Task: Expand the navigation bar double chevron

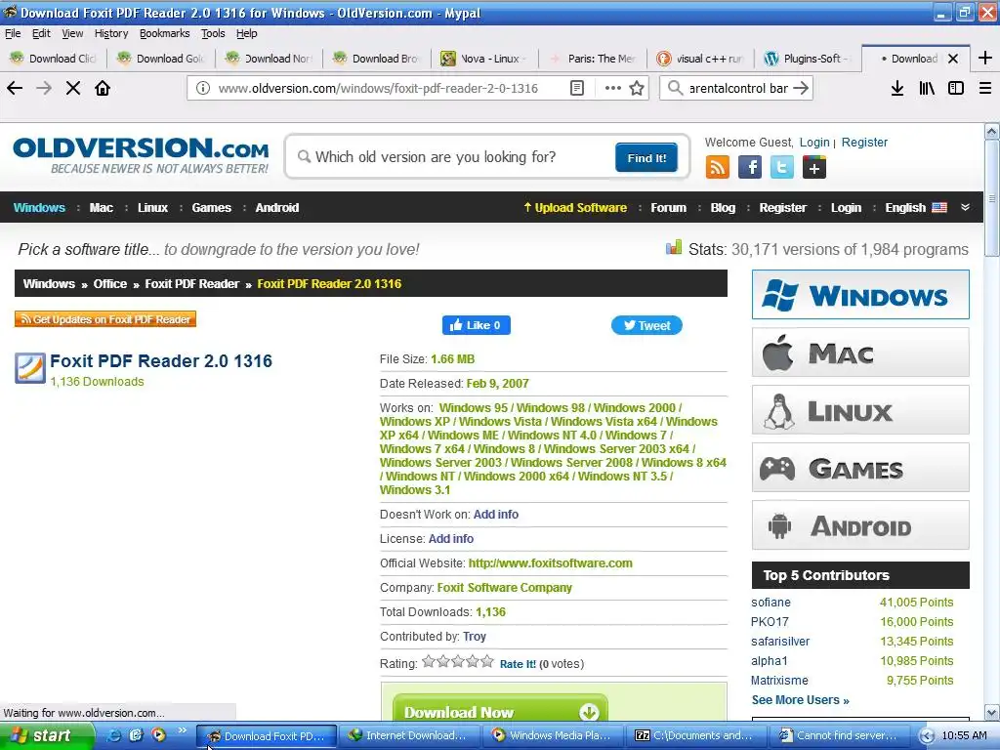Action: pos(966,207)
